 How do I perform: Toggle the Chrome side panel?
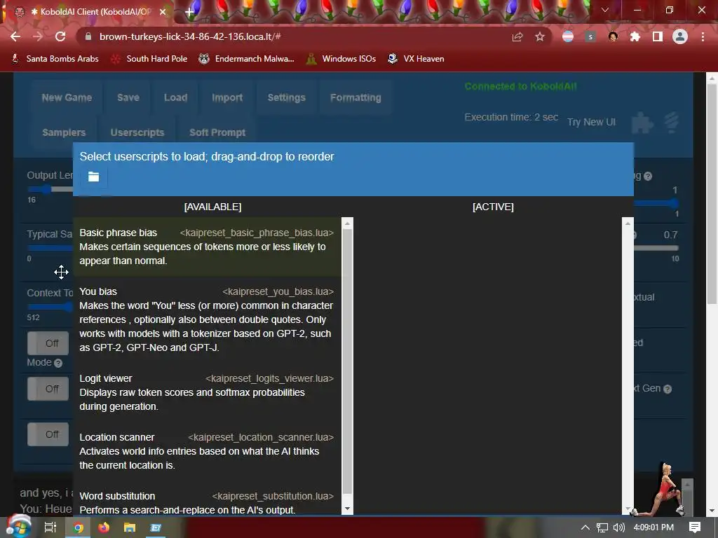[x=658, y=36]
